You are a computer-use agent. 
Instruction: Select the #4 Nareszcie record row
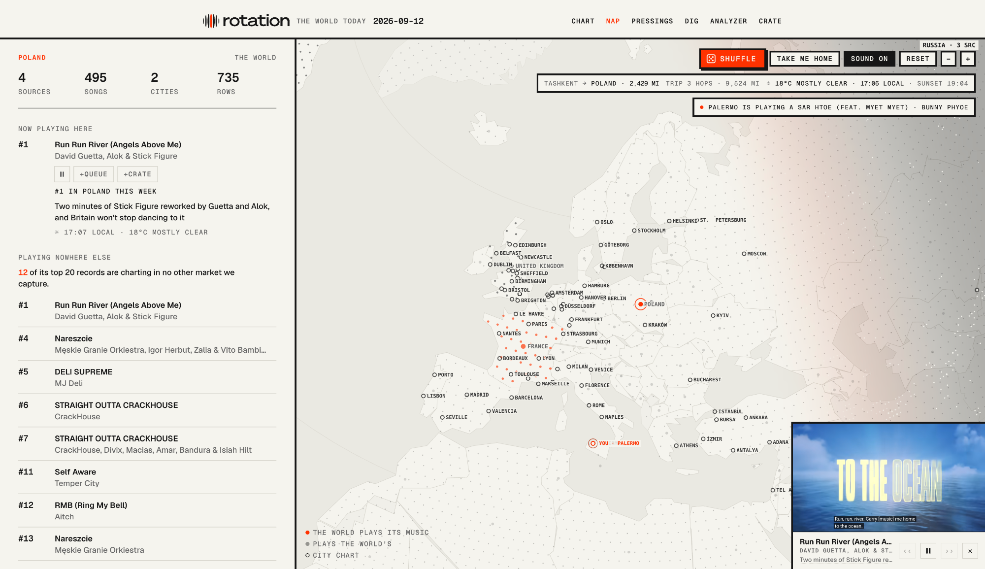coord(147,344)
